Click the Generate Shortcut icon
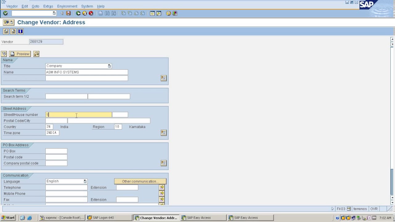 pos(159,13)
